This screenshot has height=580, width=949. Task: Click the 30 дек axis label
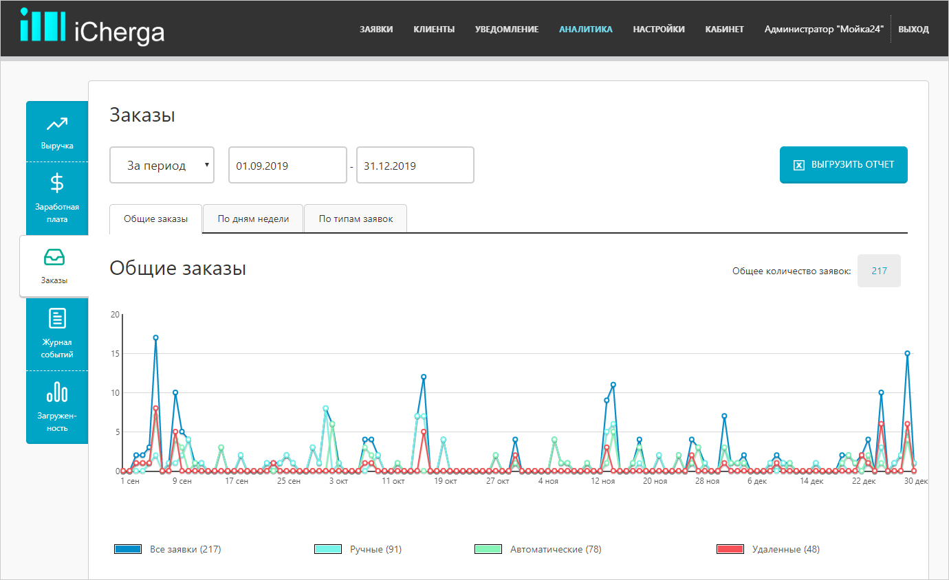click(916, 481)
